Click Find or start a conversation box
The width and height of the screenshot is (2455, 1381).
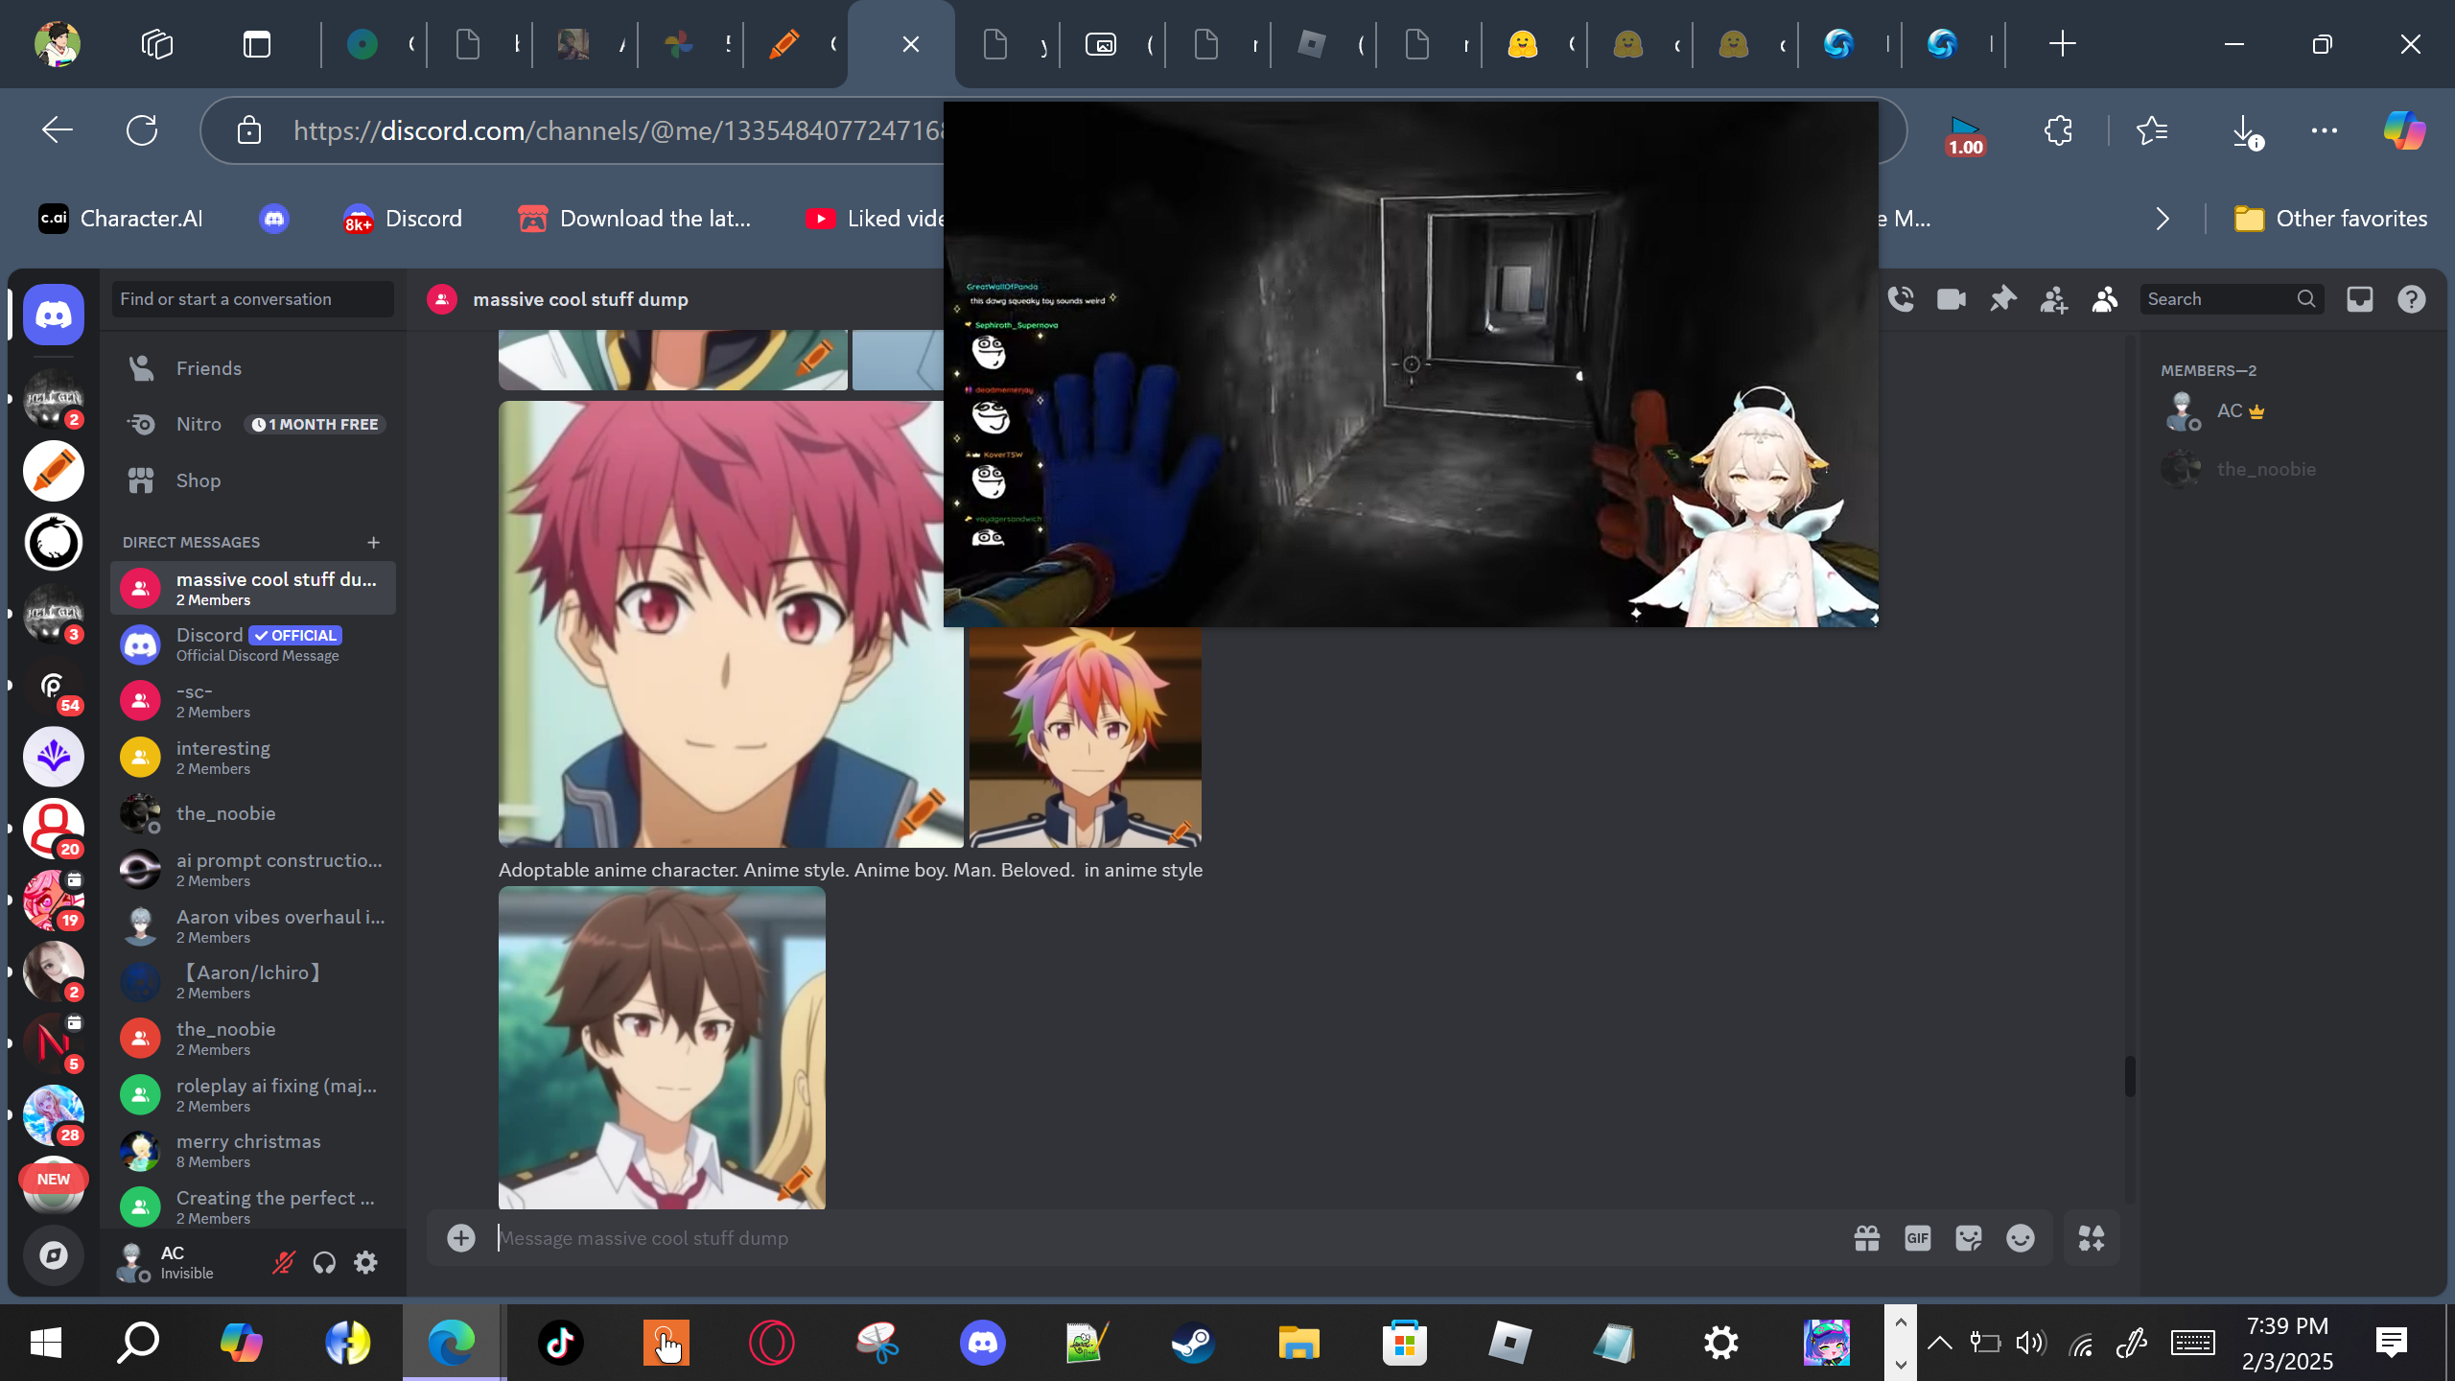(253, 299)
